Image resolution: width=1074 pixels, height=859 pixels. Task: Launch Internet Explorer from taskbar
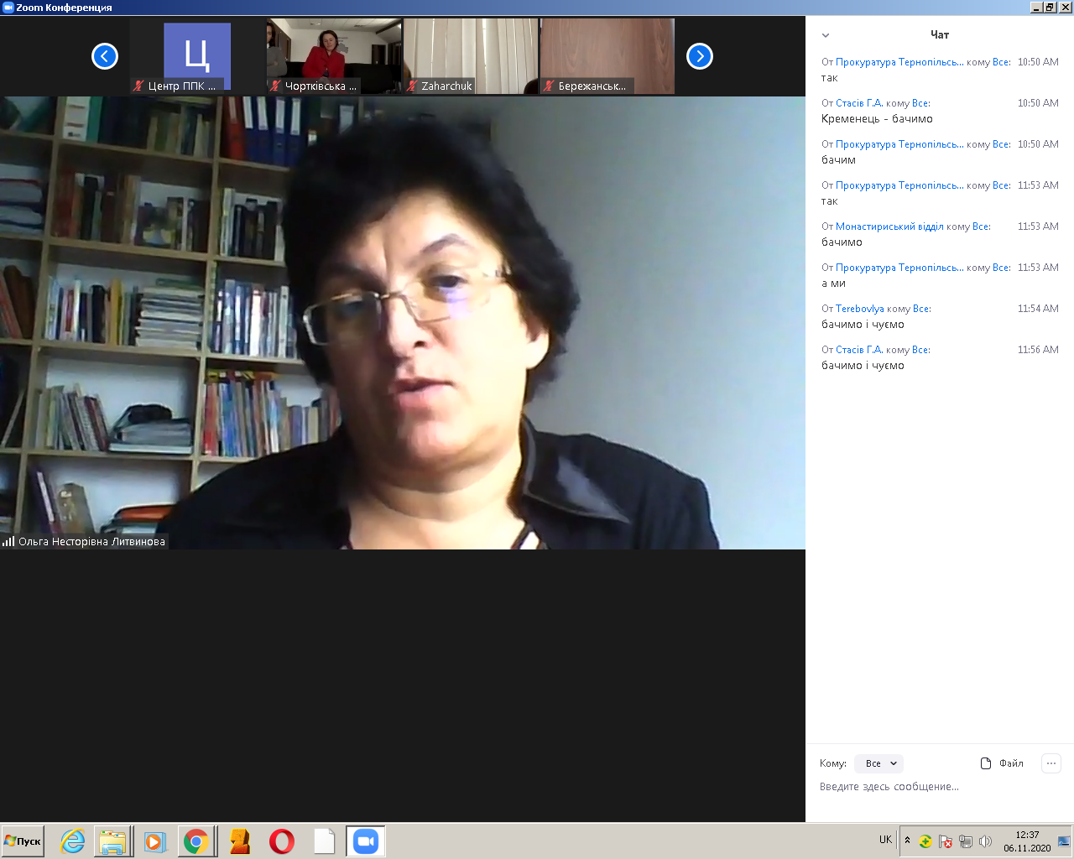[73, 841]
